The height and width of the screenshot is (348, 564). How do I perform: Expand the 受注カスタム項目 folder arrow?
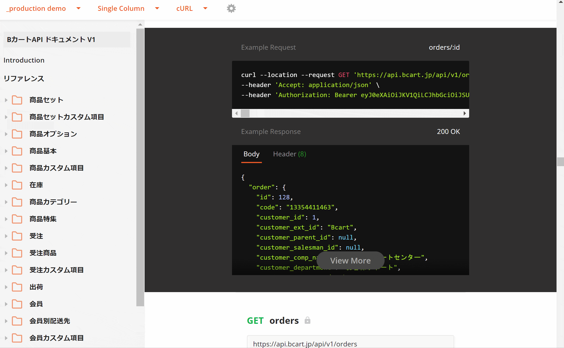6,270
